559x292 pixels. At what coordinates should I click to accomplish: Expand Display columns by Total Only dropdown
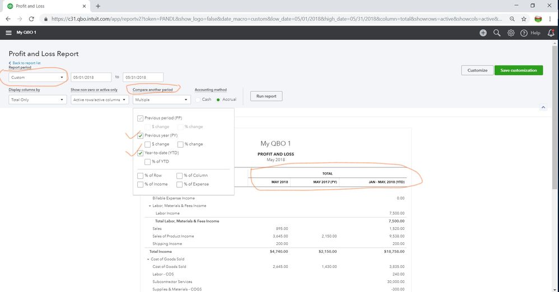[38, 100]
